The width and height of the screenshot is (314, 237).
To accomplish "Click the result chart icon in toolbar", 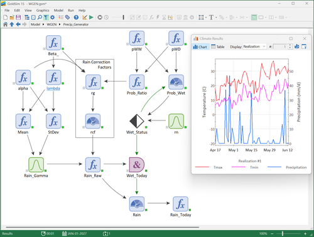I will pos(170,18).
